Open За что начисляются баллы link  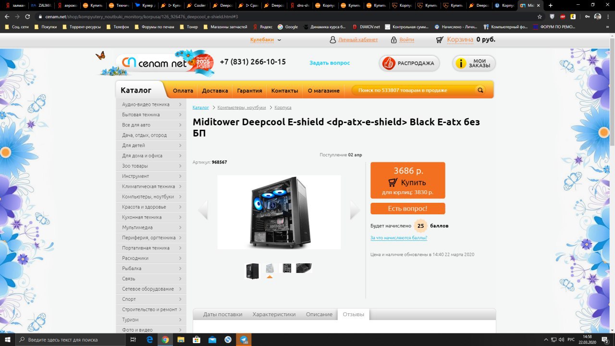click(399, 238)
